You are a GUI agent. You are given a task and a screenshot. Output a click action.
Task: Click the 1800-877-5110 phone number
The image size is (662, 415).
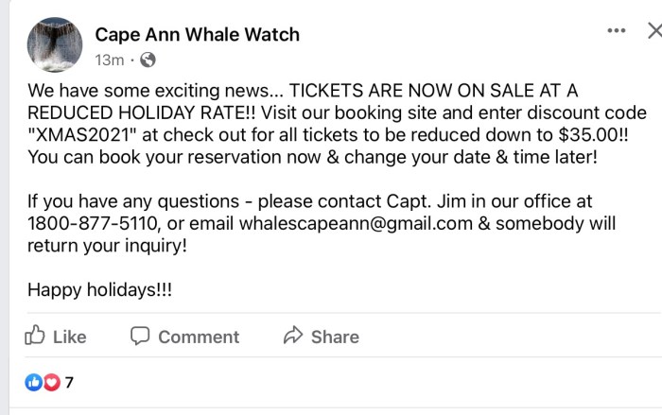93,224
